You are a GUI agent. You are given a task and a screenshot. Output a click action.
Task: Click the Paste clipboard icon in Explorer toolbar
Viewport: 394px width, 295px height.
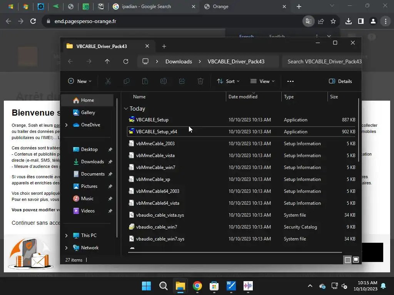pyautogui.click(x=145, y=81)
